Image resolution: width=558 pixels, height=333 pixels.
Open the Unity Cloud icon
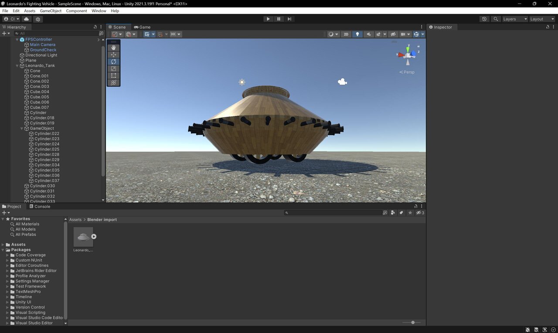27,19
